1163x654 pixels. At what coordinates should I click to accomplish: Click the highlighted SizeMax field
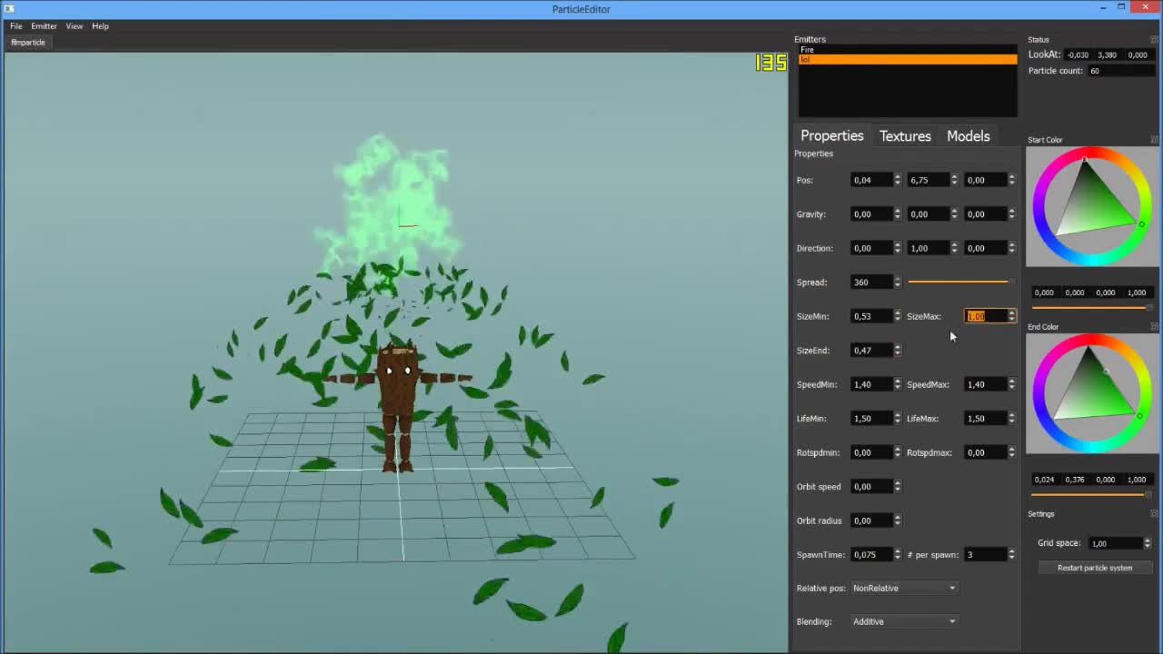point(985,316)
